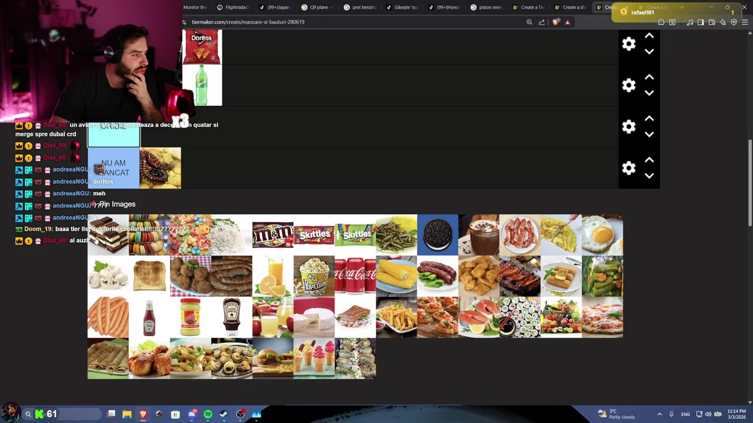Open settings gear for the Sprite bottle row
The height and width of the screenshot is (423, 753).
click(629, 85)
